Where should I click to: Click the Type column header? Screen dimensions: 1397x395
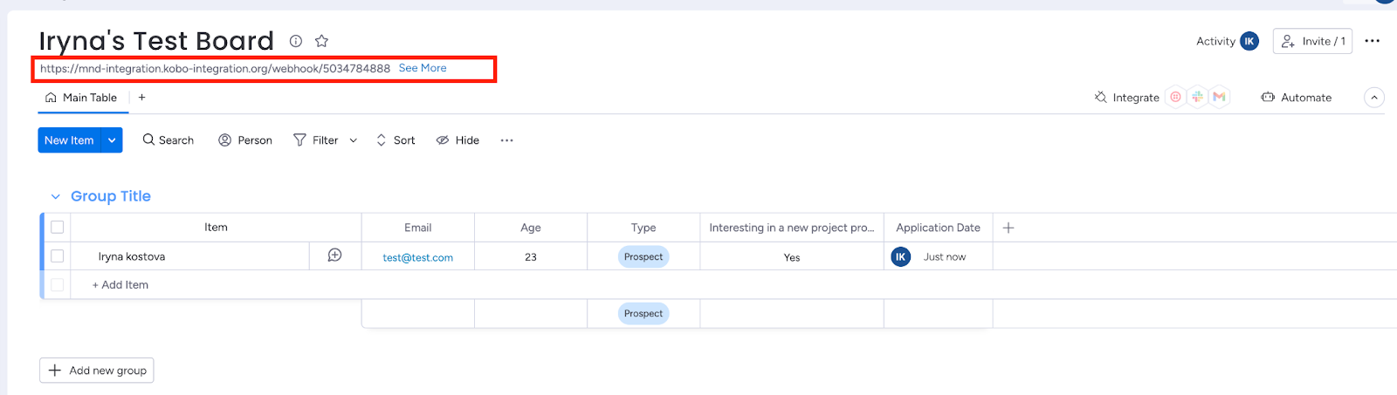click(x=643, y=228)
